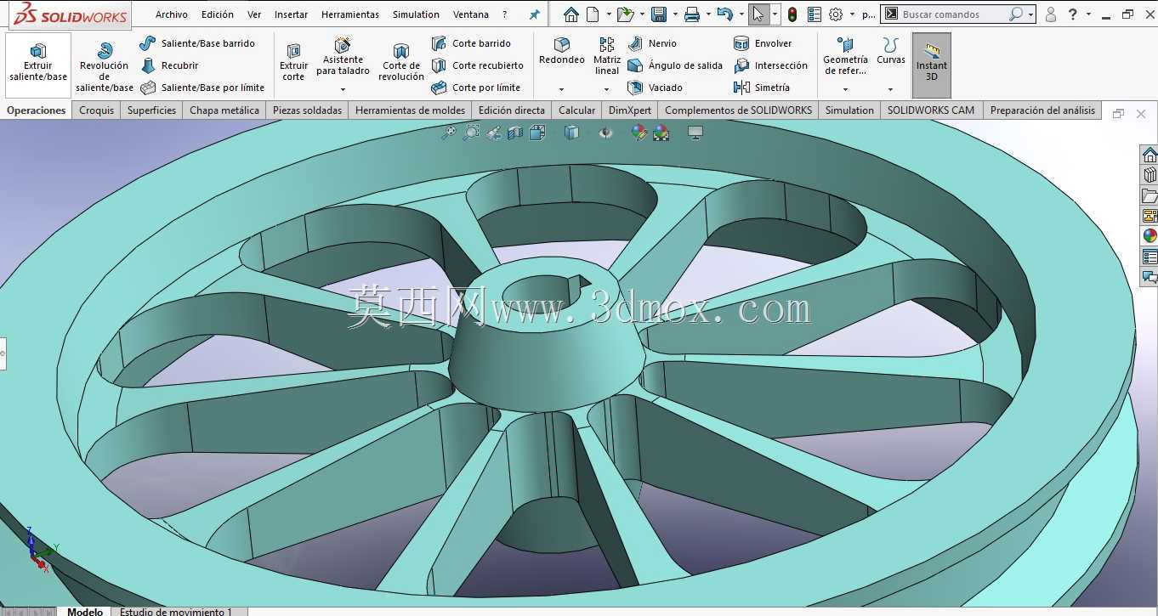Open the Archivo menu
This screenshot has width=1158, height=616.
[x=172, y=14]
